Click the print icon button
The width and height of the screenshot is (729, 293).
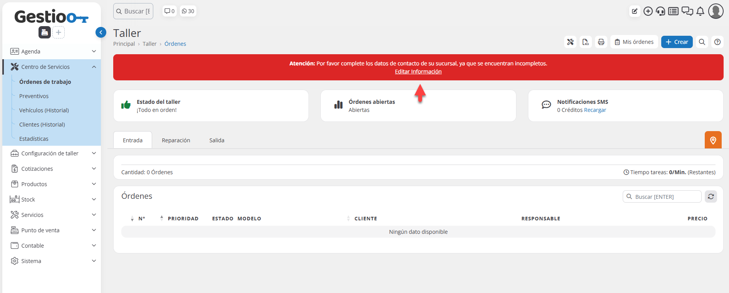click(x=601, y=42)
